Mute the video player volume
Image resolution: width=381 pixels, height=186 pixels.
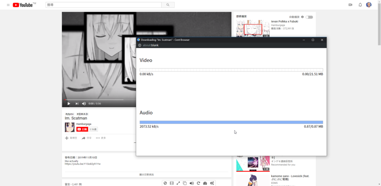pos(84,104)
